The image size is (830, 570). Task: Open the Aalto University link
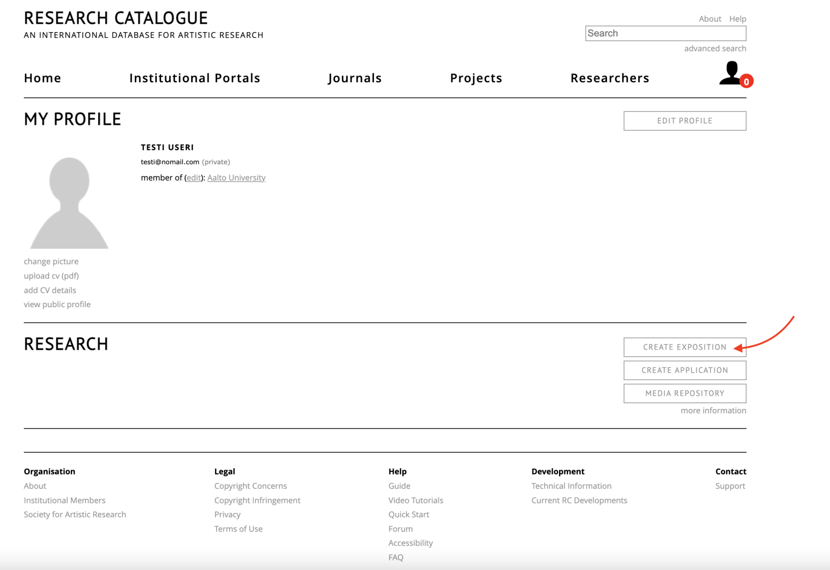tap(236, 178)
